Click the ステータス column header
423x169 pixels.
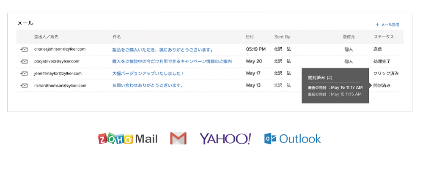point(384,37)
